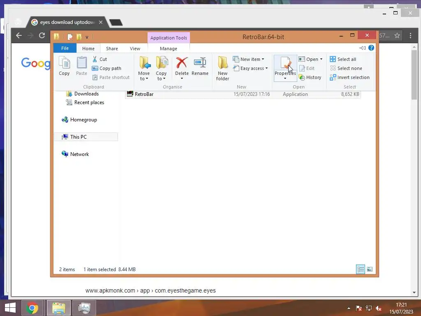Open Chrome three-dot menu

coord(411,35)
